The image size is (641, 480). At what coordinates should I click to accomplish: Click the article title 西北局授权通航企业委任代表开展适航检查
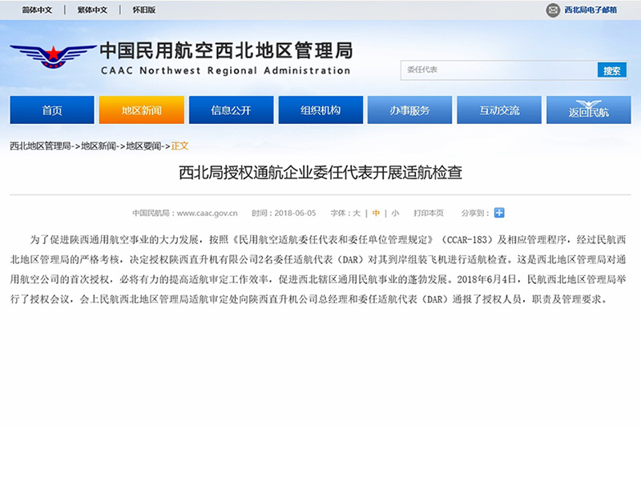click(320, 173)
